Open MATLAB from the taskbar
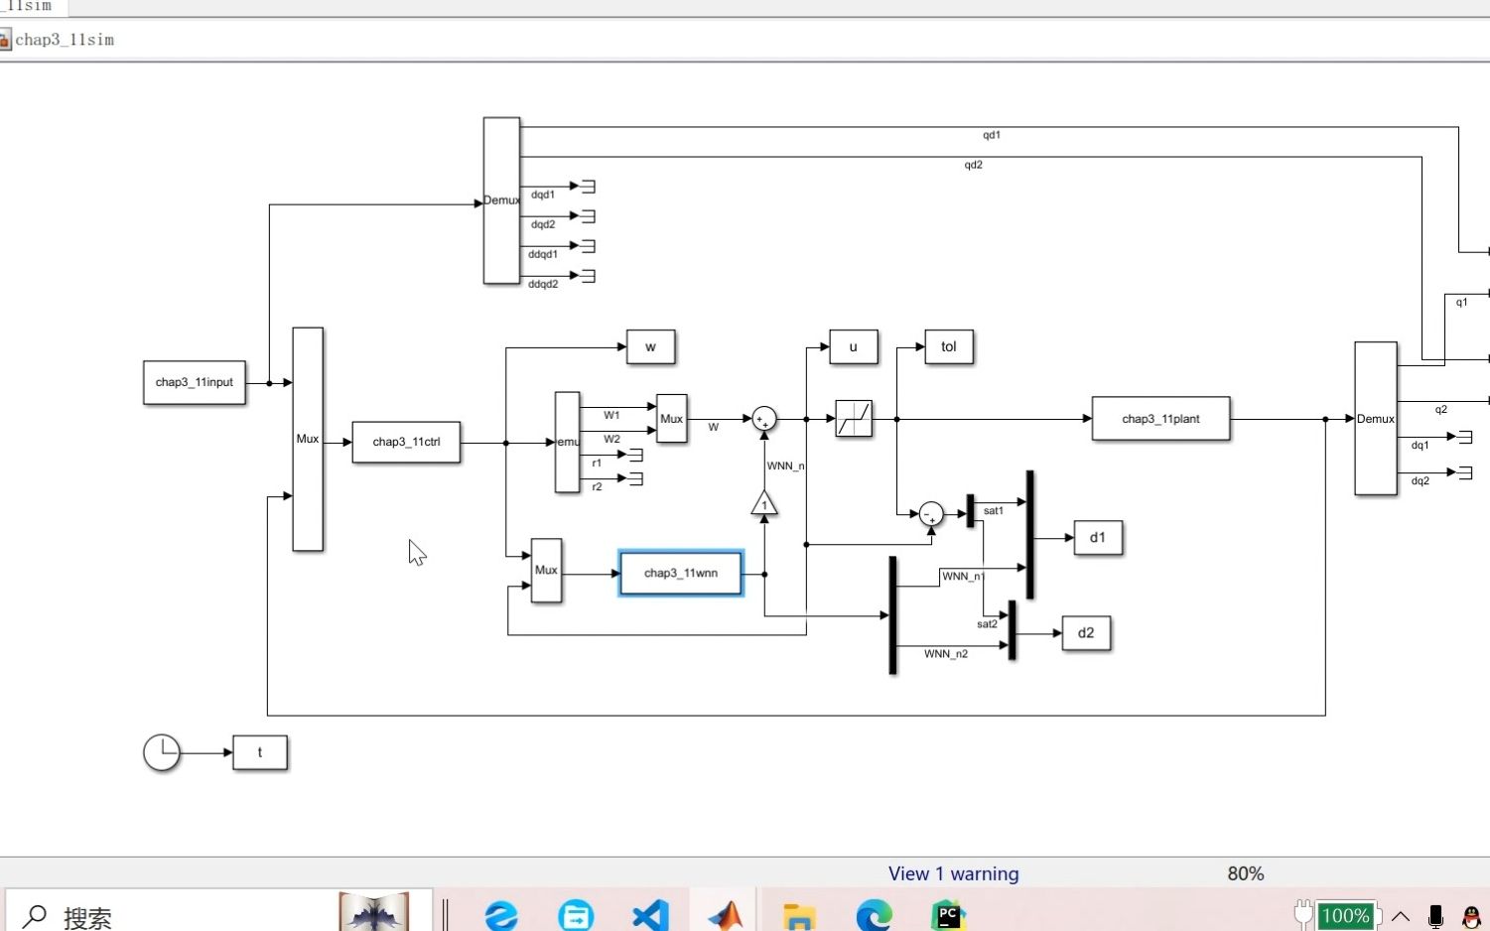This screenshot has height=931, width=1490. (726, 914)
